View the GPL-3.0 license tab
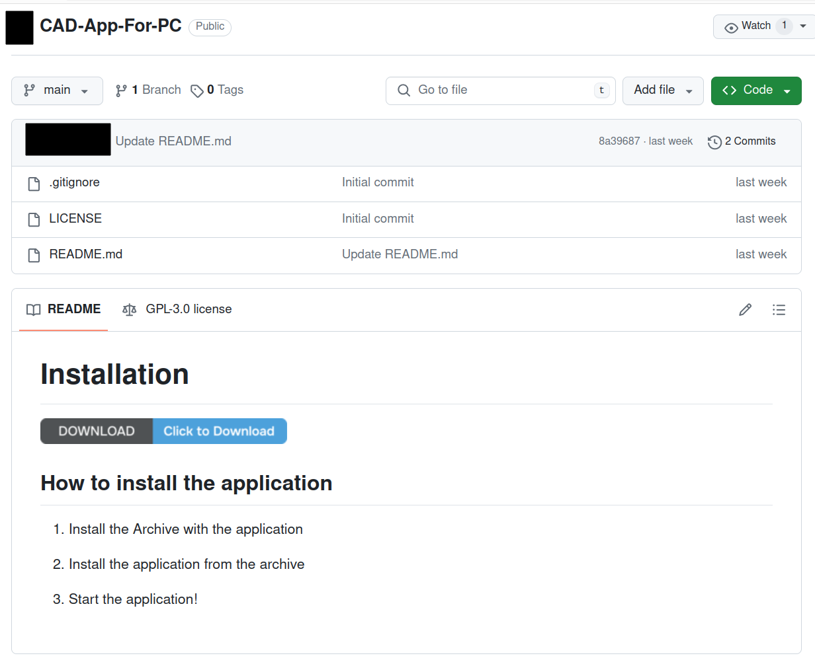The image size is (815, 668). click(x=189, y=309)
